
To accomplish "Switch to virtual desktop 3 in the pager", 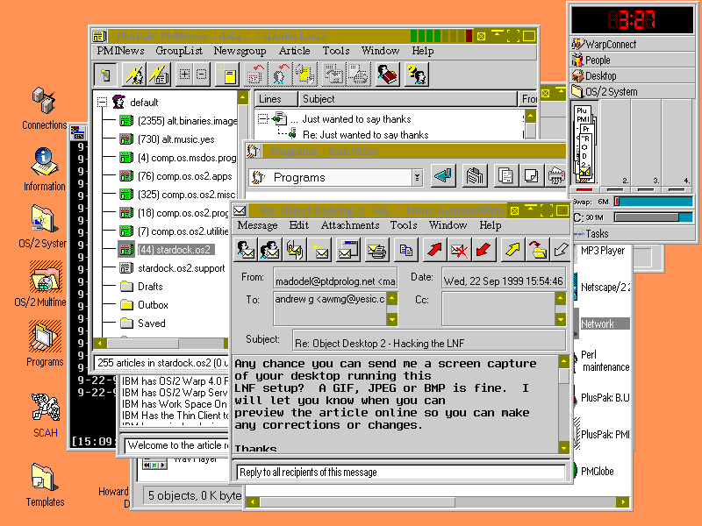I will (x=645, y=143).
